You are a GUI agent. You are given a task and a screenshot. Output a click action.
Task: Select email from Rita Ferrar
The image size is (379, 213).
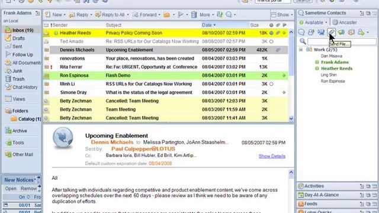tap(166, 67)
